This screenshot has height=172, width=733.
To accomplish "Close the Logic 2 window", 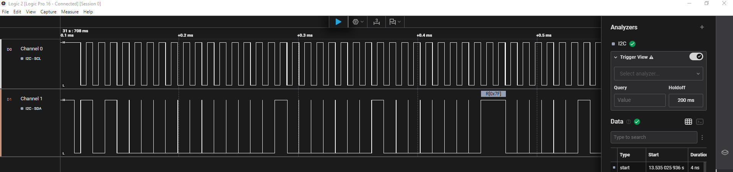I will (724, 3).
